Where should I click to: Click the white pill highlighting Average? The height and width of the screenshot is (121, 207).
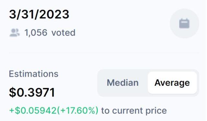pos(172,83)
